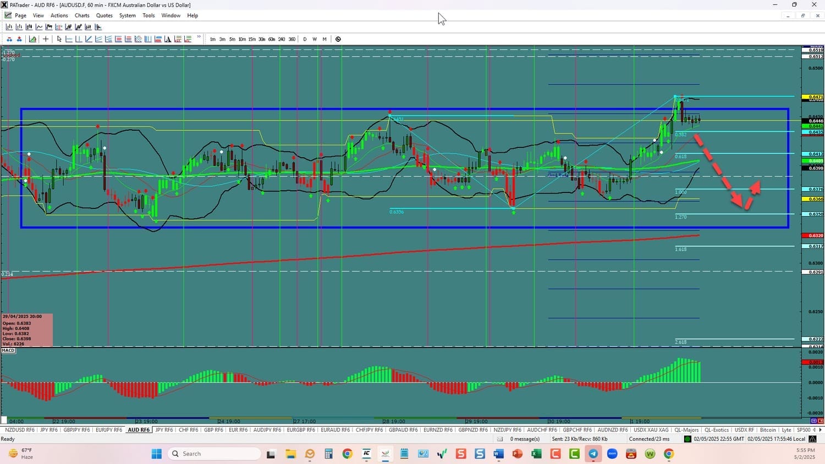Open the Charts menu
This screenshot has width=825, height=464.
(x=82, y=15)
